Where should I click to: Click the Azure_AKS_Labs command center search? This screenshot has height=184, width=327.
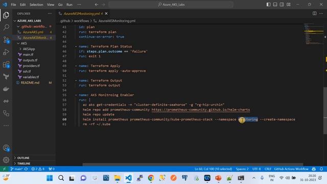pos(171,5)
